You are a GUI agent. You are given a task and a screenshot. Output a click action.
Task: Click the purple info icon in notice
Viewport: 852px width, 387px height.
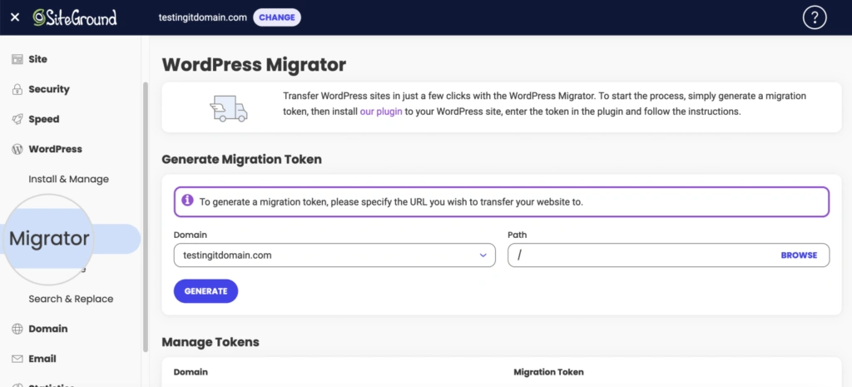(187, 201)
